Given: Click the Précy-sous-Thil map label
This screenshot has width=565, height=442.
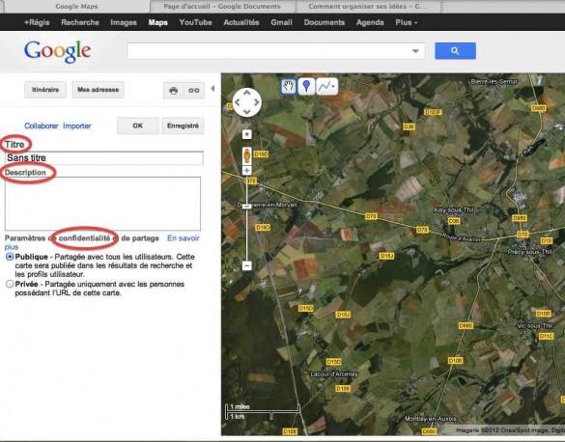Looking at the screenshot, I should pyautogui.click(x=529, y=252).
